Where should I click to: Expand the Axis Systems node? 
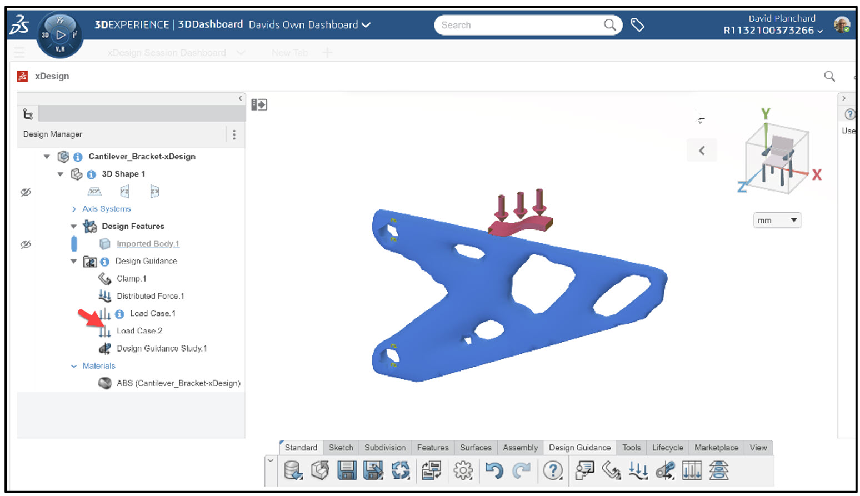point(74,209)
